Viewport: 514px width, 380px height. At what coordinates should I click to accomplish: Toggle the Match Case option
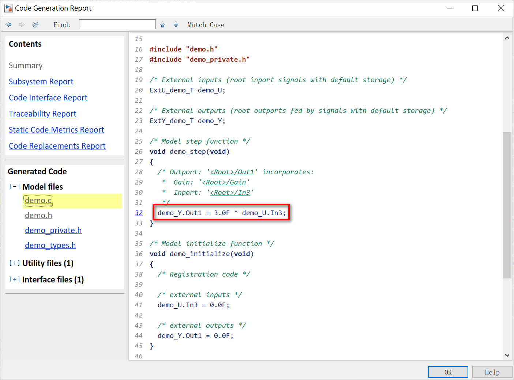pyautogui.click(x=206, y=25)
